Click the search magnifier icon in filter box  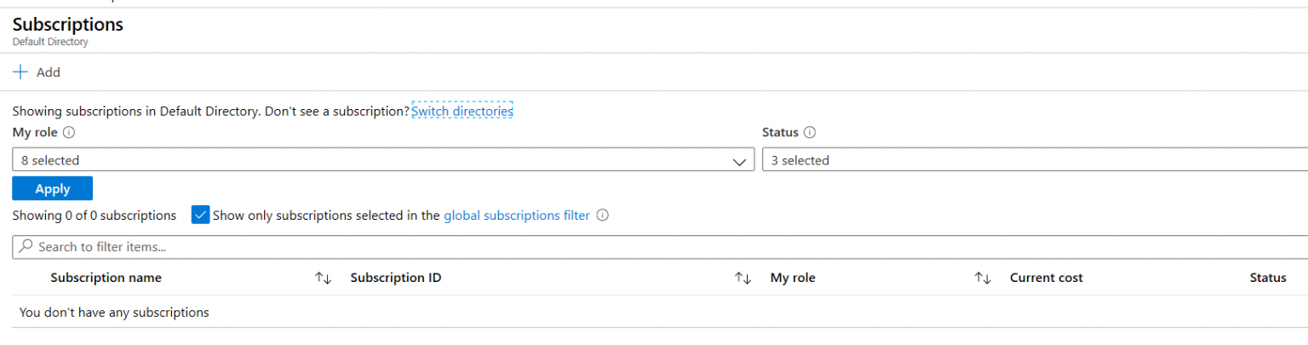point(26,246)
